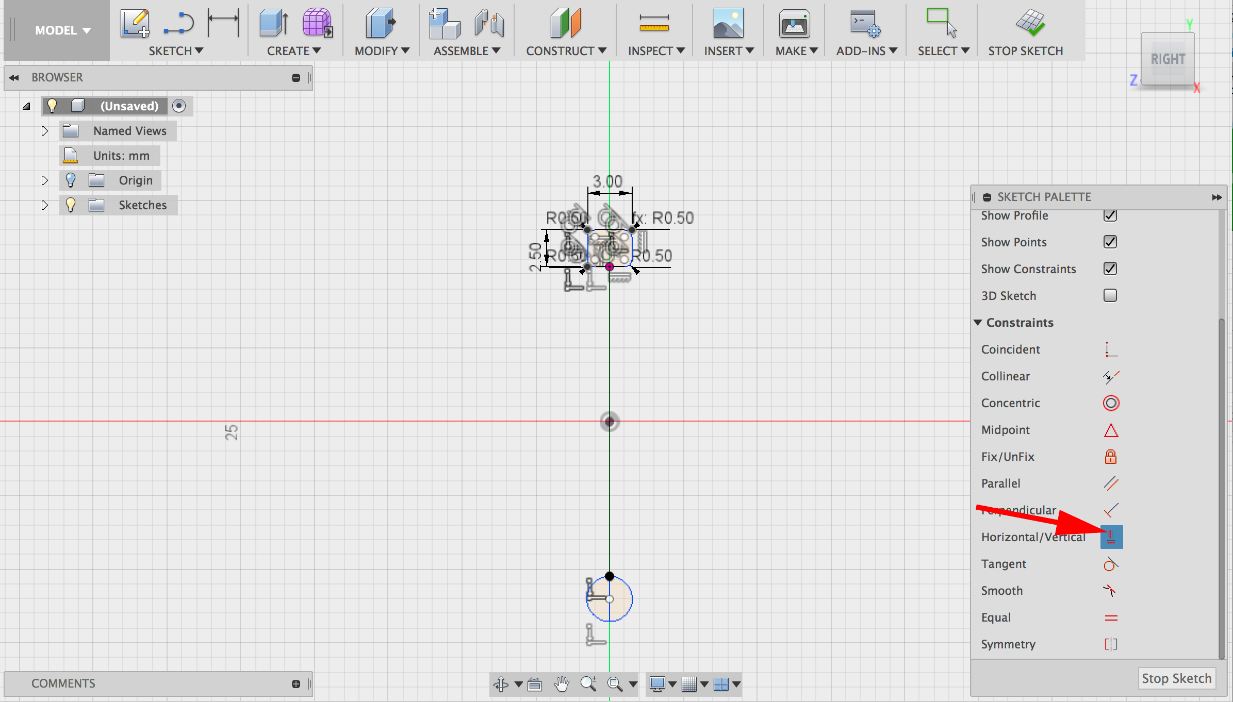
Task: Apply the Equal constraint icon
Action: coord(1111,617)
